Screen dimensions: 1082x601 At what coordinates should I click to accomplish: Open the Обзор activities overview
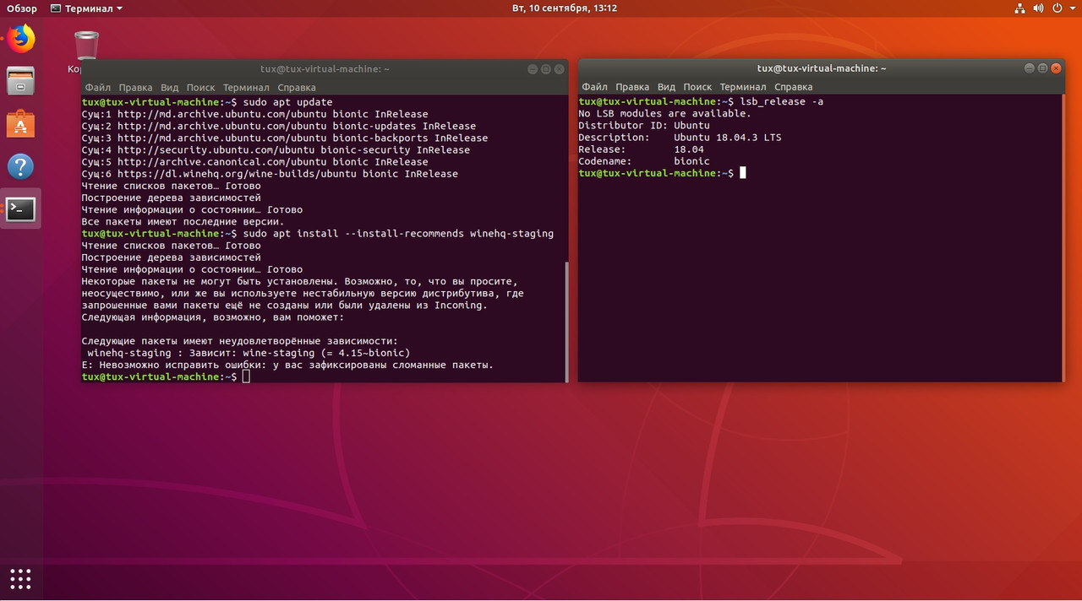(22, 8)
